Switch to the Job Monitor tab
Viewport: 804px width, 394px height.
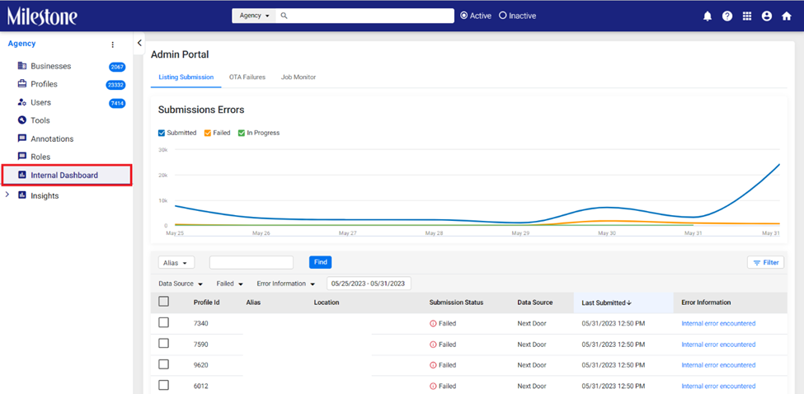[x=299, y=77]
